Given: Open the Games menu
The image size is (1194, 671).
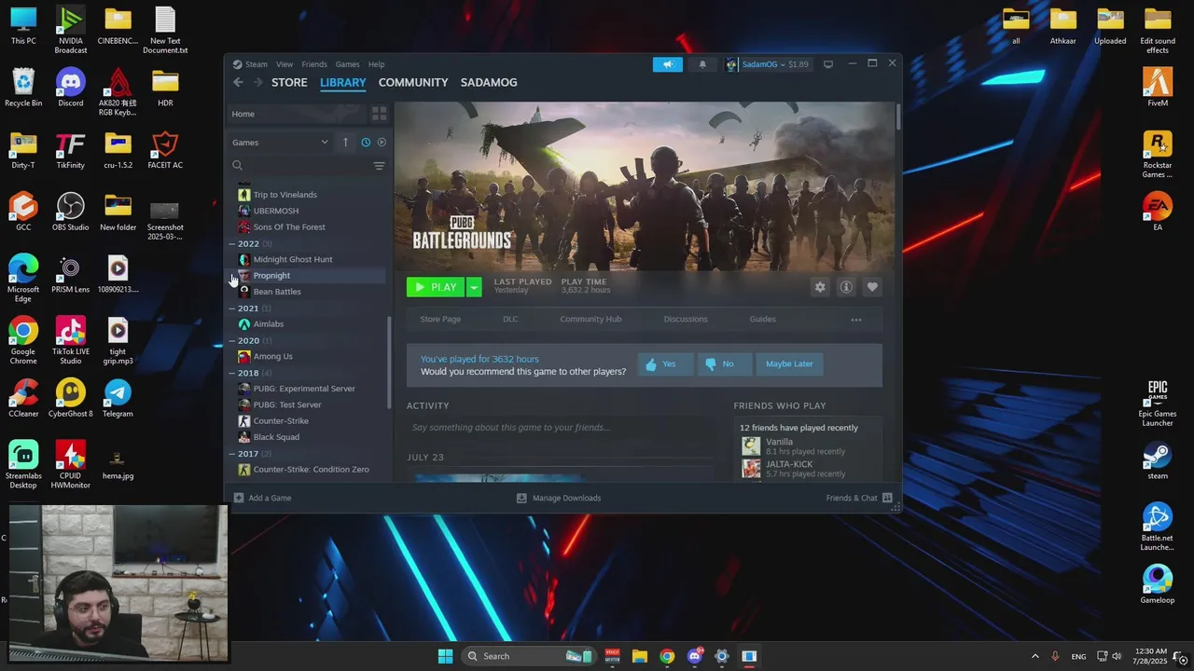Looking at the screenshot, I should (x=348, y=64).
